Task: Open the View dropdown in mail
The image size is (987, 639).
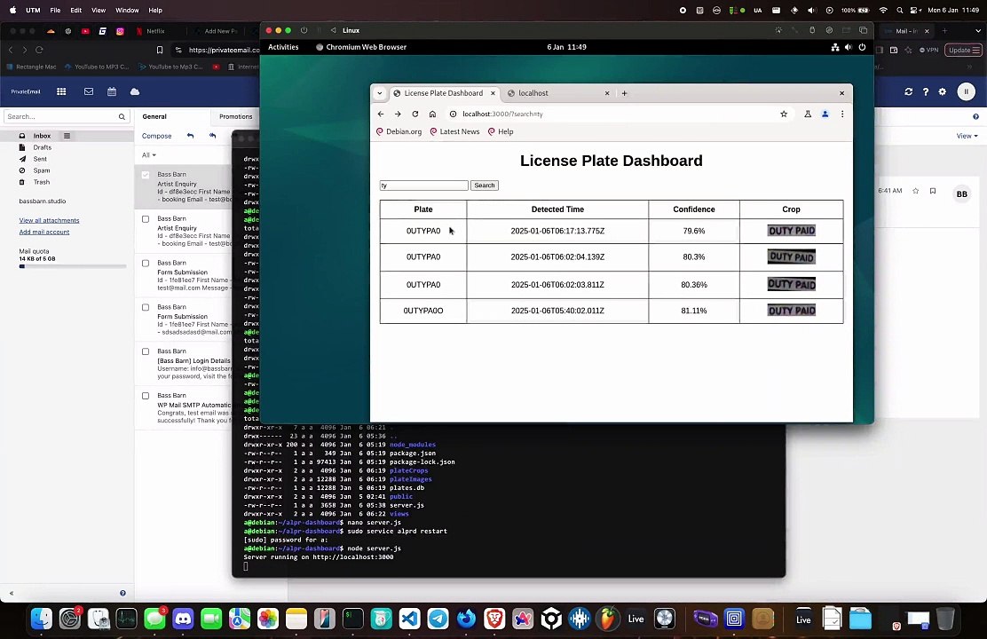Action: 967,136
